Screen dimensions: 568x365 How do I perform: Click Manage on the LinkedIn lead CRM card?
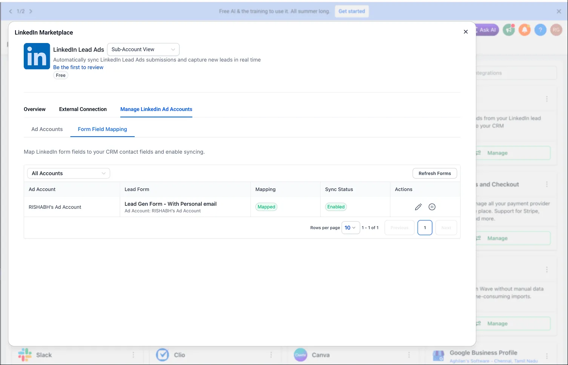tap(513, 153)
